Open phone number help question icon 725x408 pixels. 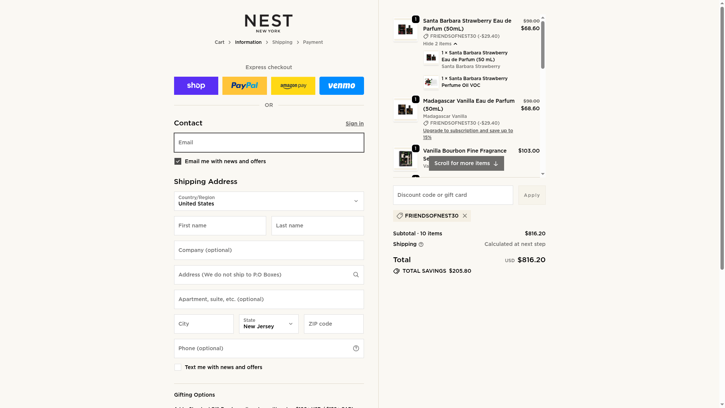pos(356,348)
